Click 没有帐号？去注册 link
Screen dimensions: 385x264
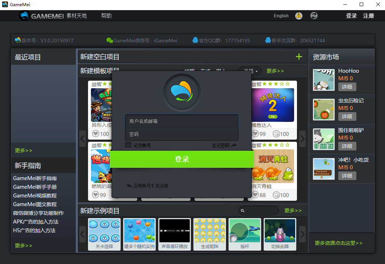tap(151, 186)
